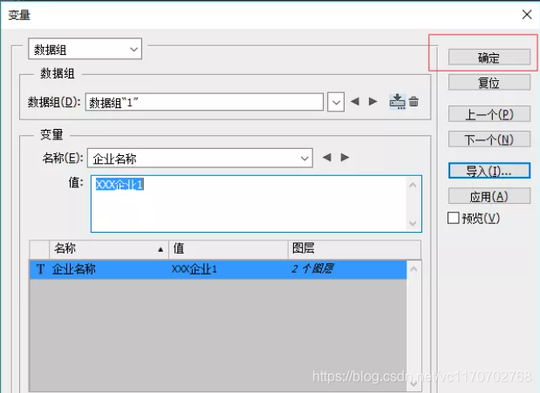Sort by the 值 column header

tap(229, 248)
